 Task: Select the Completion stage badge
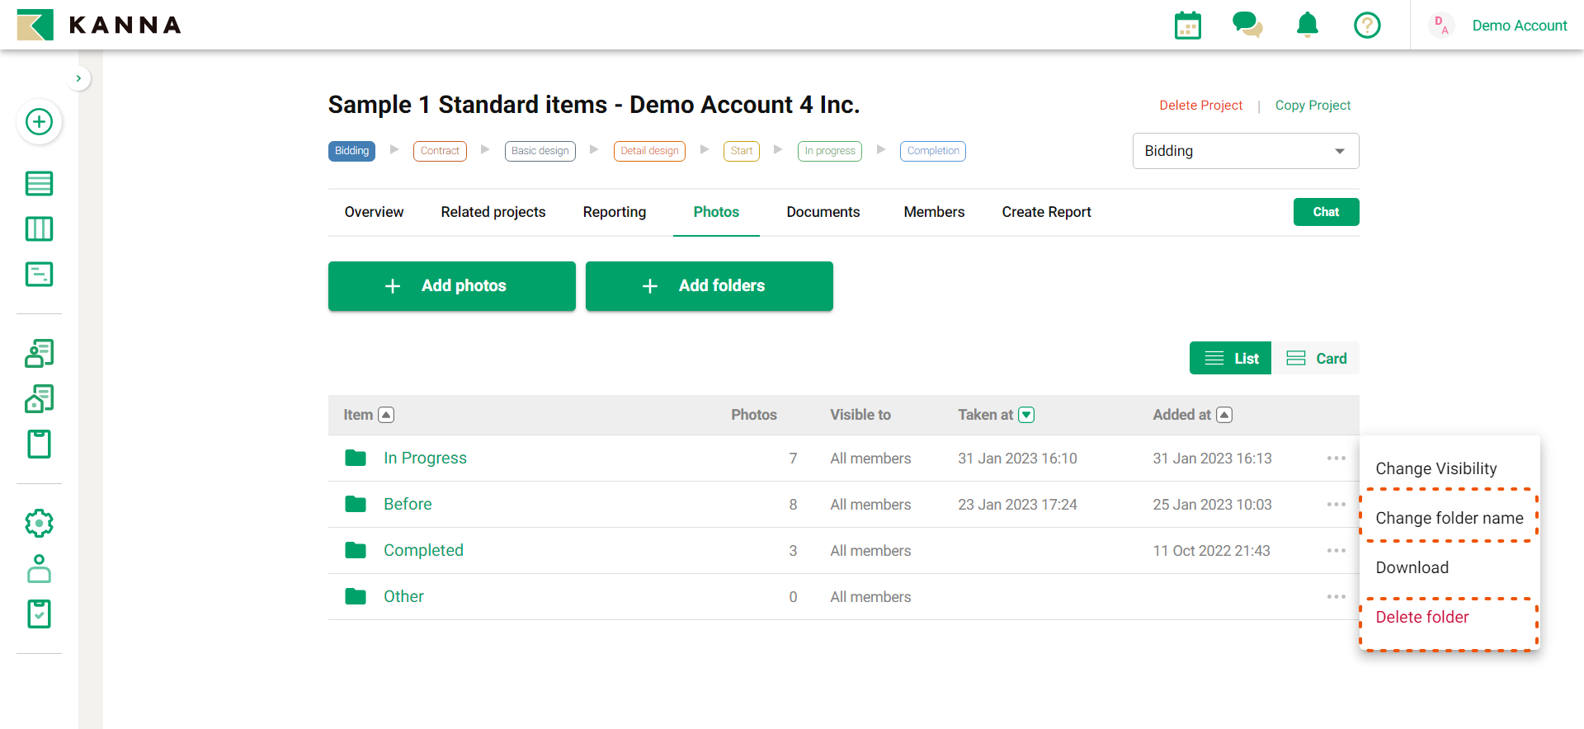[932, 151]
